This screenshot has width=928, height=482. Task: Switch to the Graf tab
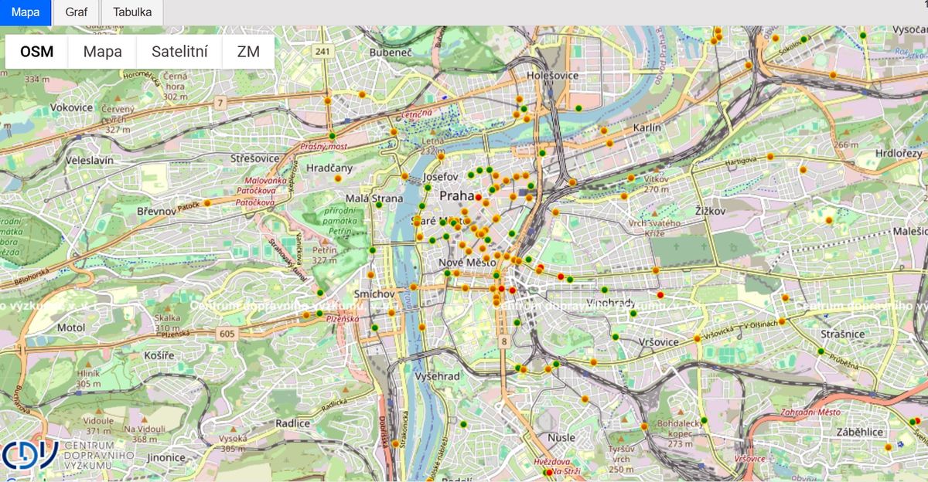(x=76, y=12)
